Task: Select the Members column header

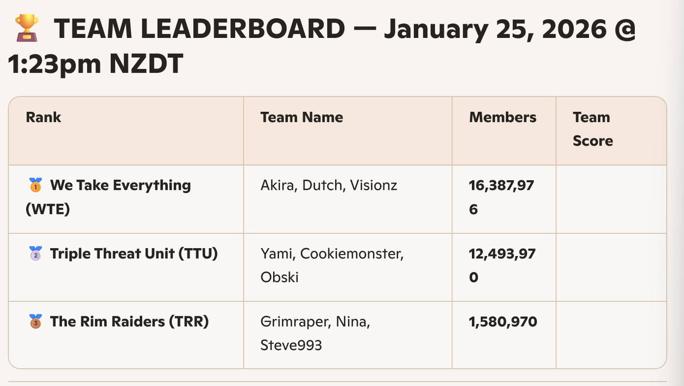Action: [x=502, y=117]
